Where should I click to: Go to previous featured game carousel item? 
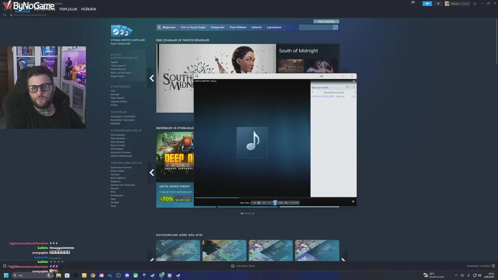click(152, 78)
